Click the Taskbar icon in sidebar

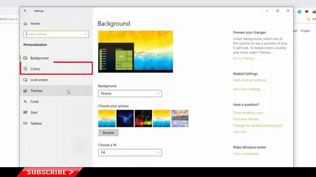click(x=25, y=123)
